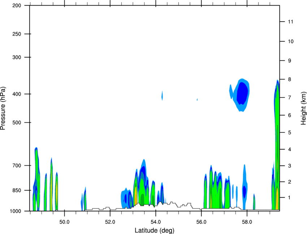307x234 pixels.
Task: Select the 850 pressure tick label
Action: click(17, 190)
